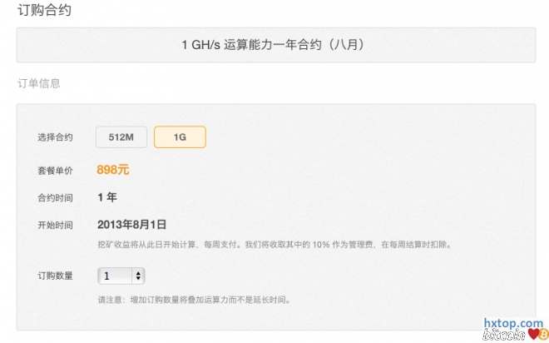This screenshot has height=343, width=549.
Task: Click the 套餐单价 field label
Action: (x=55, y=171)
